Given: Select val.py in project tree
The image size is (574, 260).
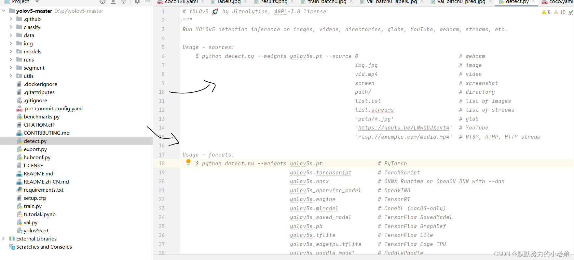Looking at the screenshot, I should click(31, 222).
